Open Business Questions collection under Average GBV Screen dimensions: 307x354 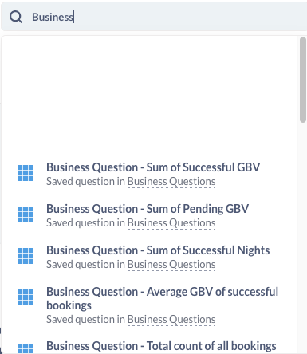(x=171, y=320)
